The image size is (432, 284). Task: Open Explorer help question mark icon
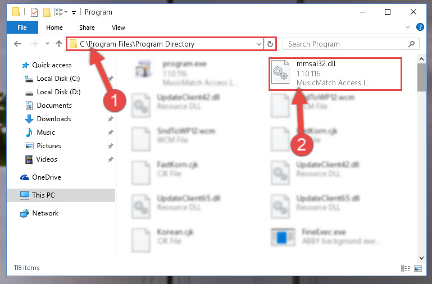pyautogui.click(x=420, y=27)
